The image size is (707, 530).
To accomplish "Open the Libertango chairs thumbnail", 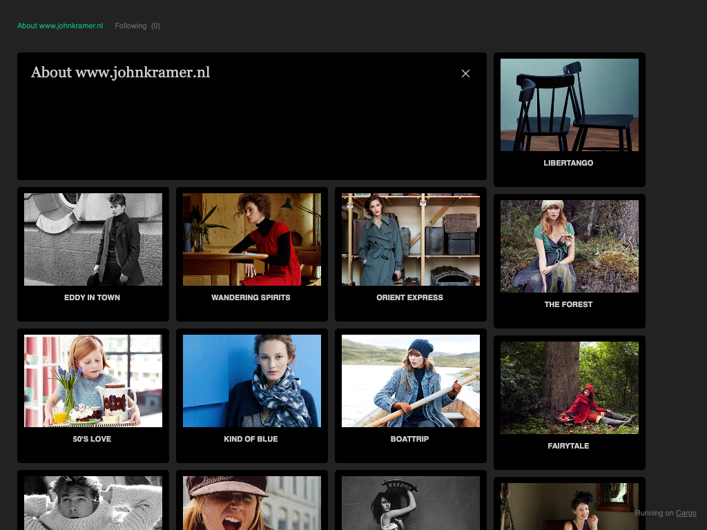I will tap(569, 105).
